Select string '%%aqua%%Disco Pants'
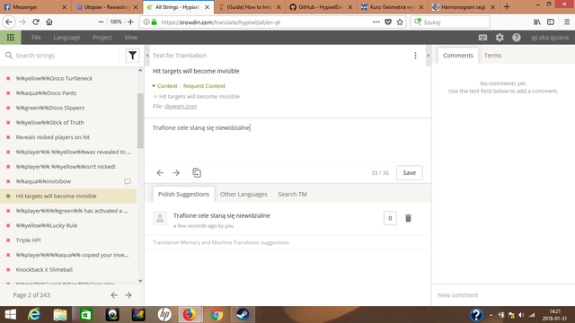575x323 pixels. [x=68, y=93]
